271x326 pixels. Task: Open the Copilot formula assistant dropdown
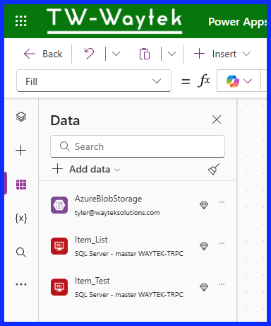(239, 81)
